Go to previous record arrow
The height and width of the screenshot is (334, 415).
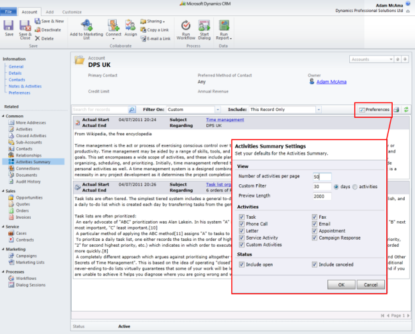coord(397,59)
